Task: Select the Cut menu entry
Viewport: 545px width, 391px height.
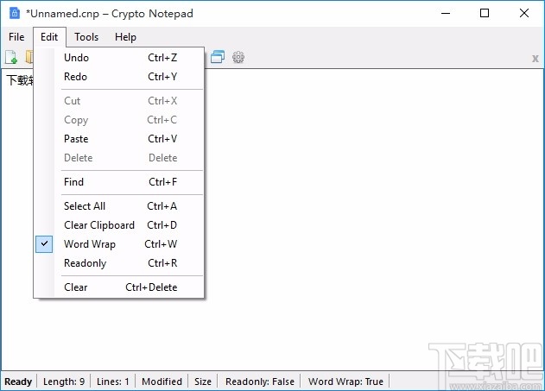Action: [x=120, y=101]
